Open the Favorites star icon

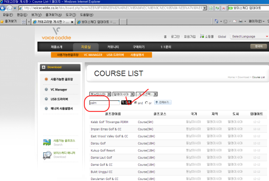(2, 22)
